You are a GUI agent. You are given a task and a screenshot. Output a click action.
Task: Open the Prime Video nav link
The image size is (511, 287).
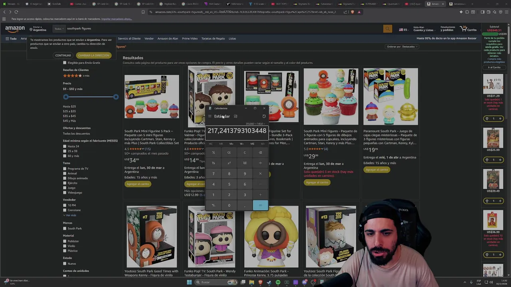click(x=190, y=39)
